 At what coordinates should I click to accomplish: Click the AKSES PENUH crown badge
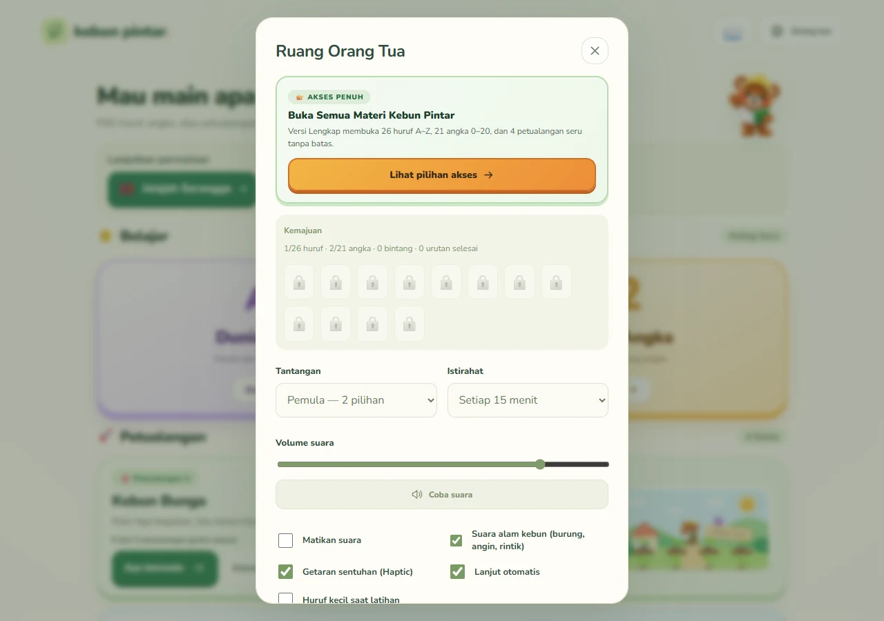[329, 97]
